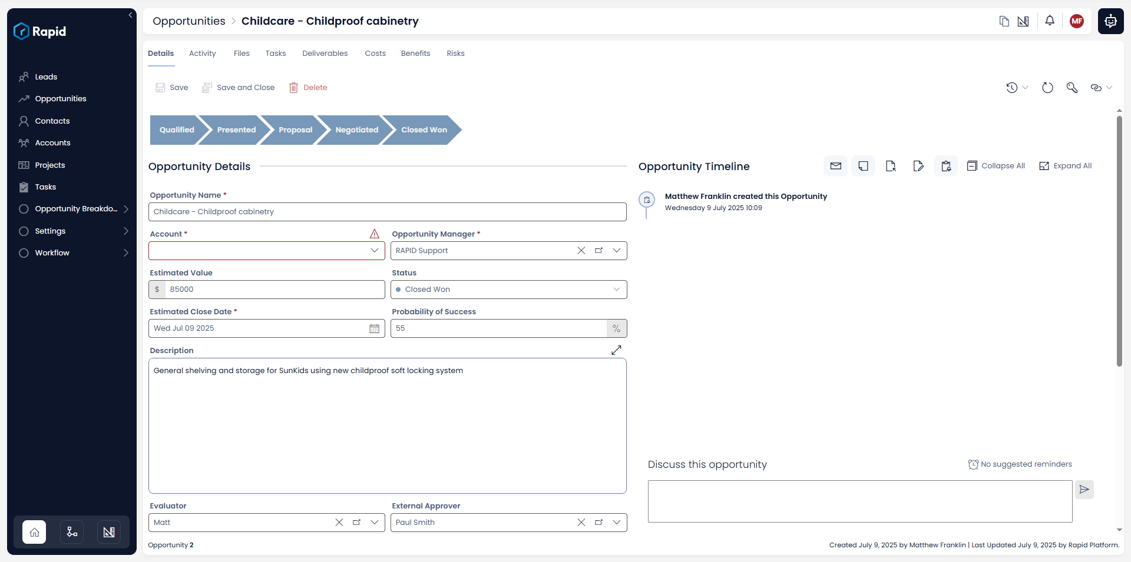Open RAPID Support record in new window

598,251
